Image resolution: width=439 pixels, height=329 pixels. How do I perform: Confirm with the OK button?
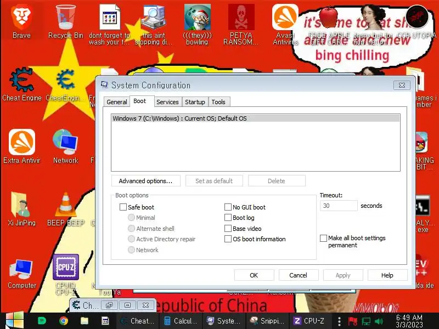point(254,275)
